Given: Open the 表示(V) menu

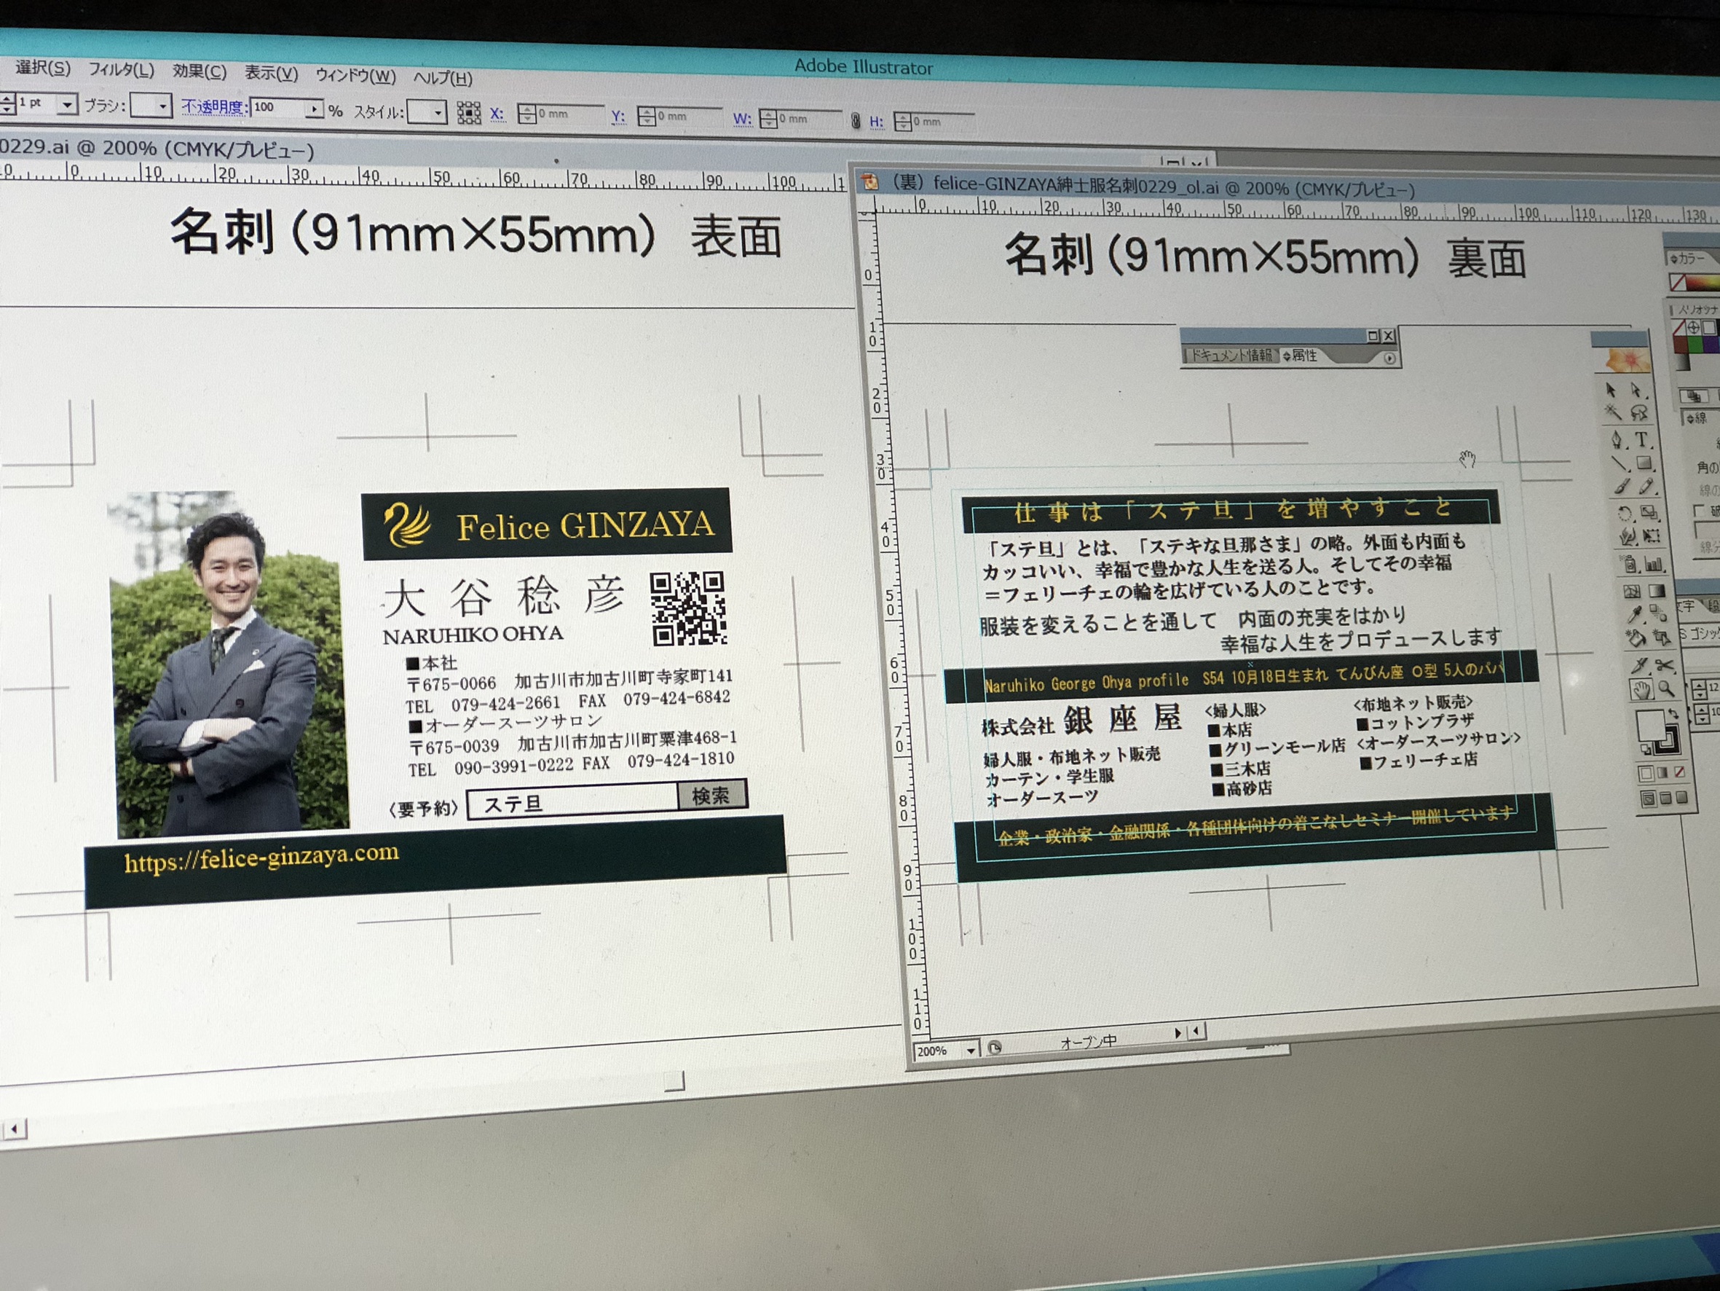Looking at the screenshot, I should [x=272, y=73].
